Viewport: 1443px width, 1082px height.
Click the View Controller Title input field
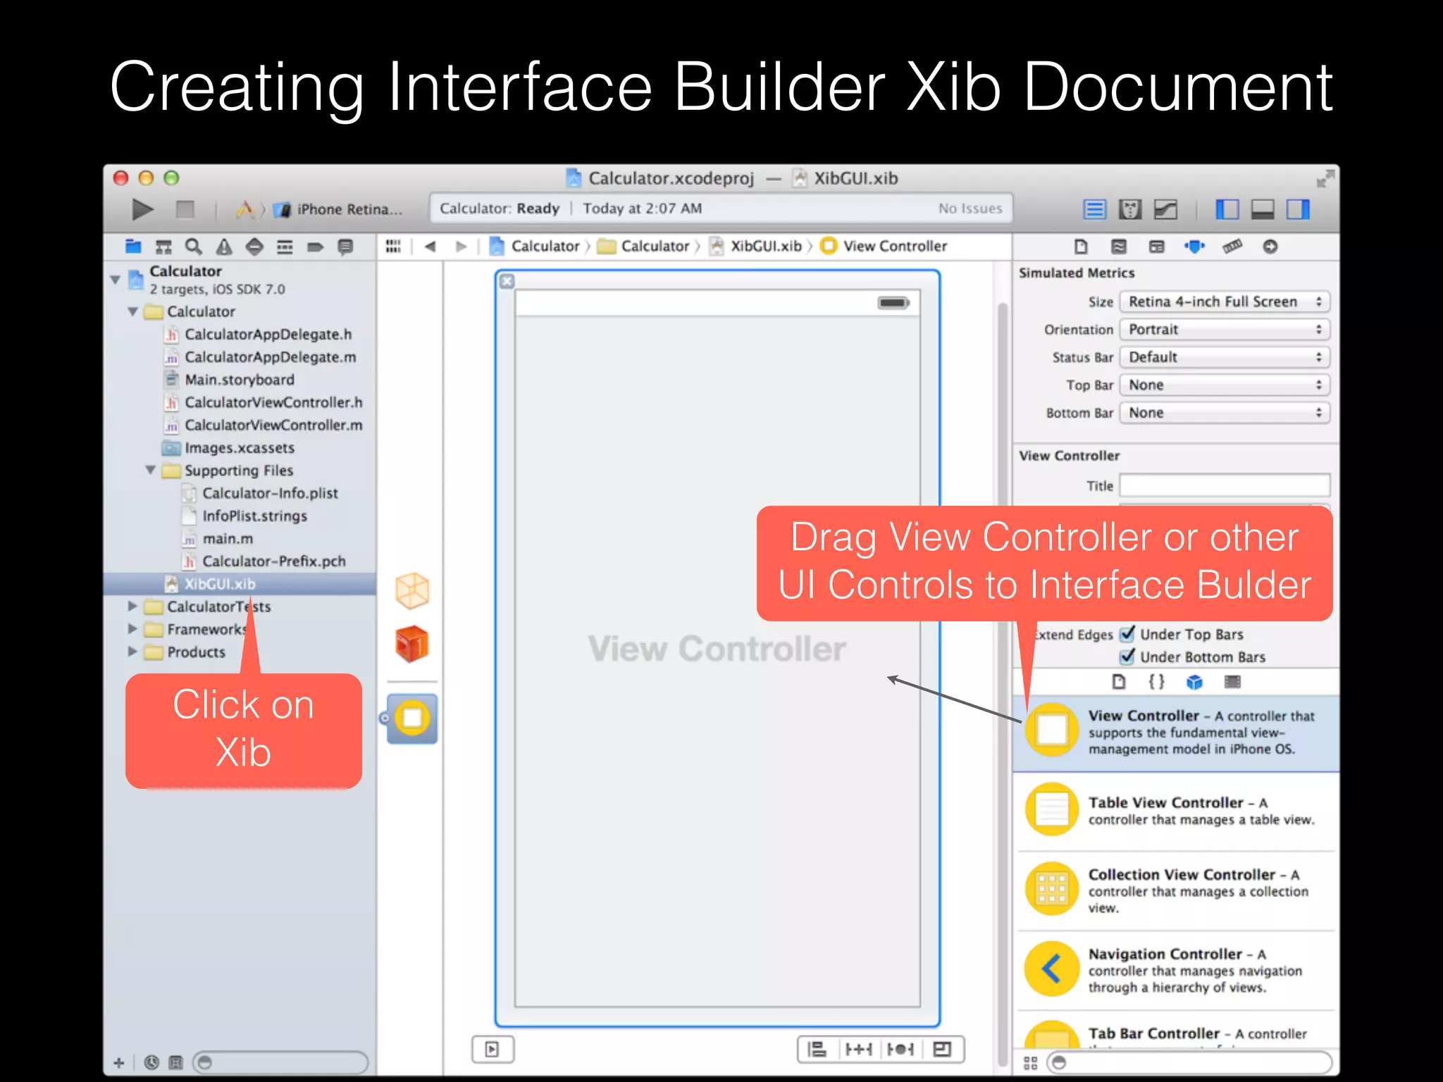1225,485
